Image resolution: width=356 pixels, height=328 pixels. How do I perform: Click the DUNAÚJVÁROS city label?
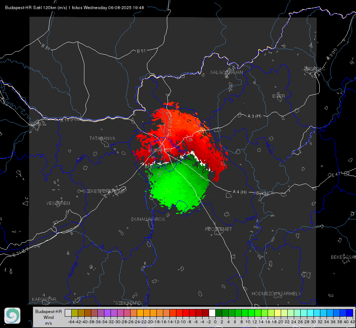point(148,219)
